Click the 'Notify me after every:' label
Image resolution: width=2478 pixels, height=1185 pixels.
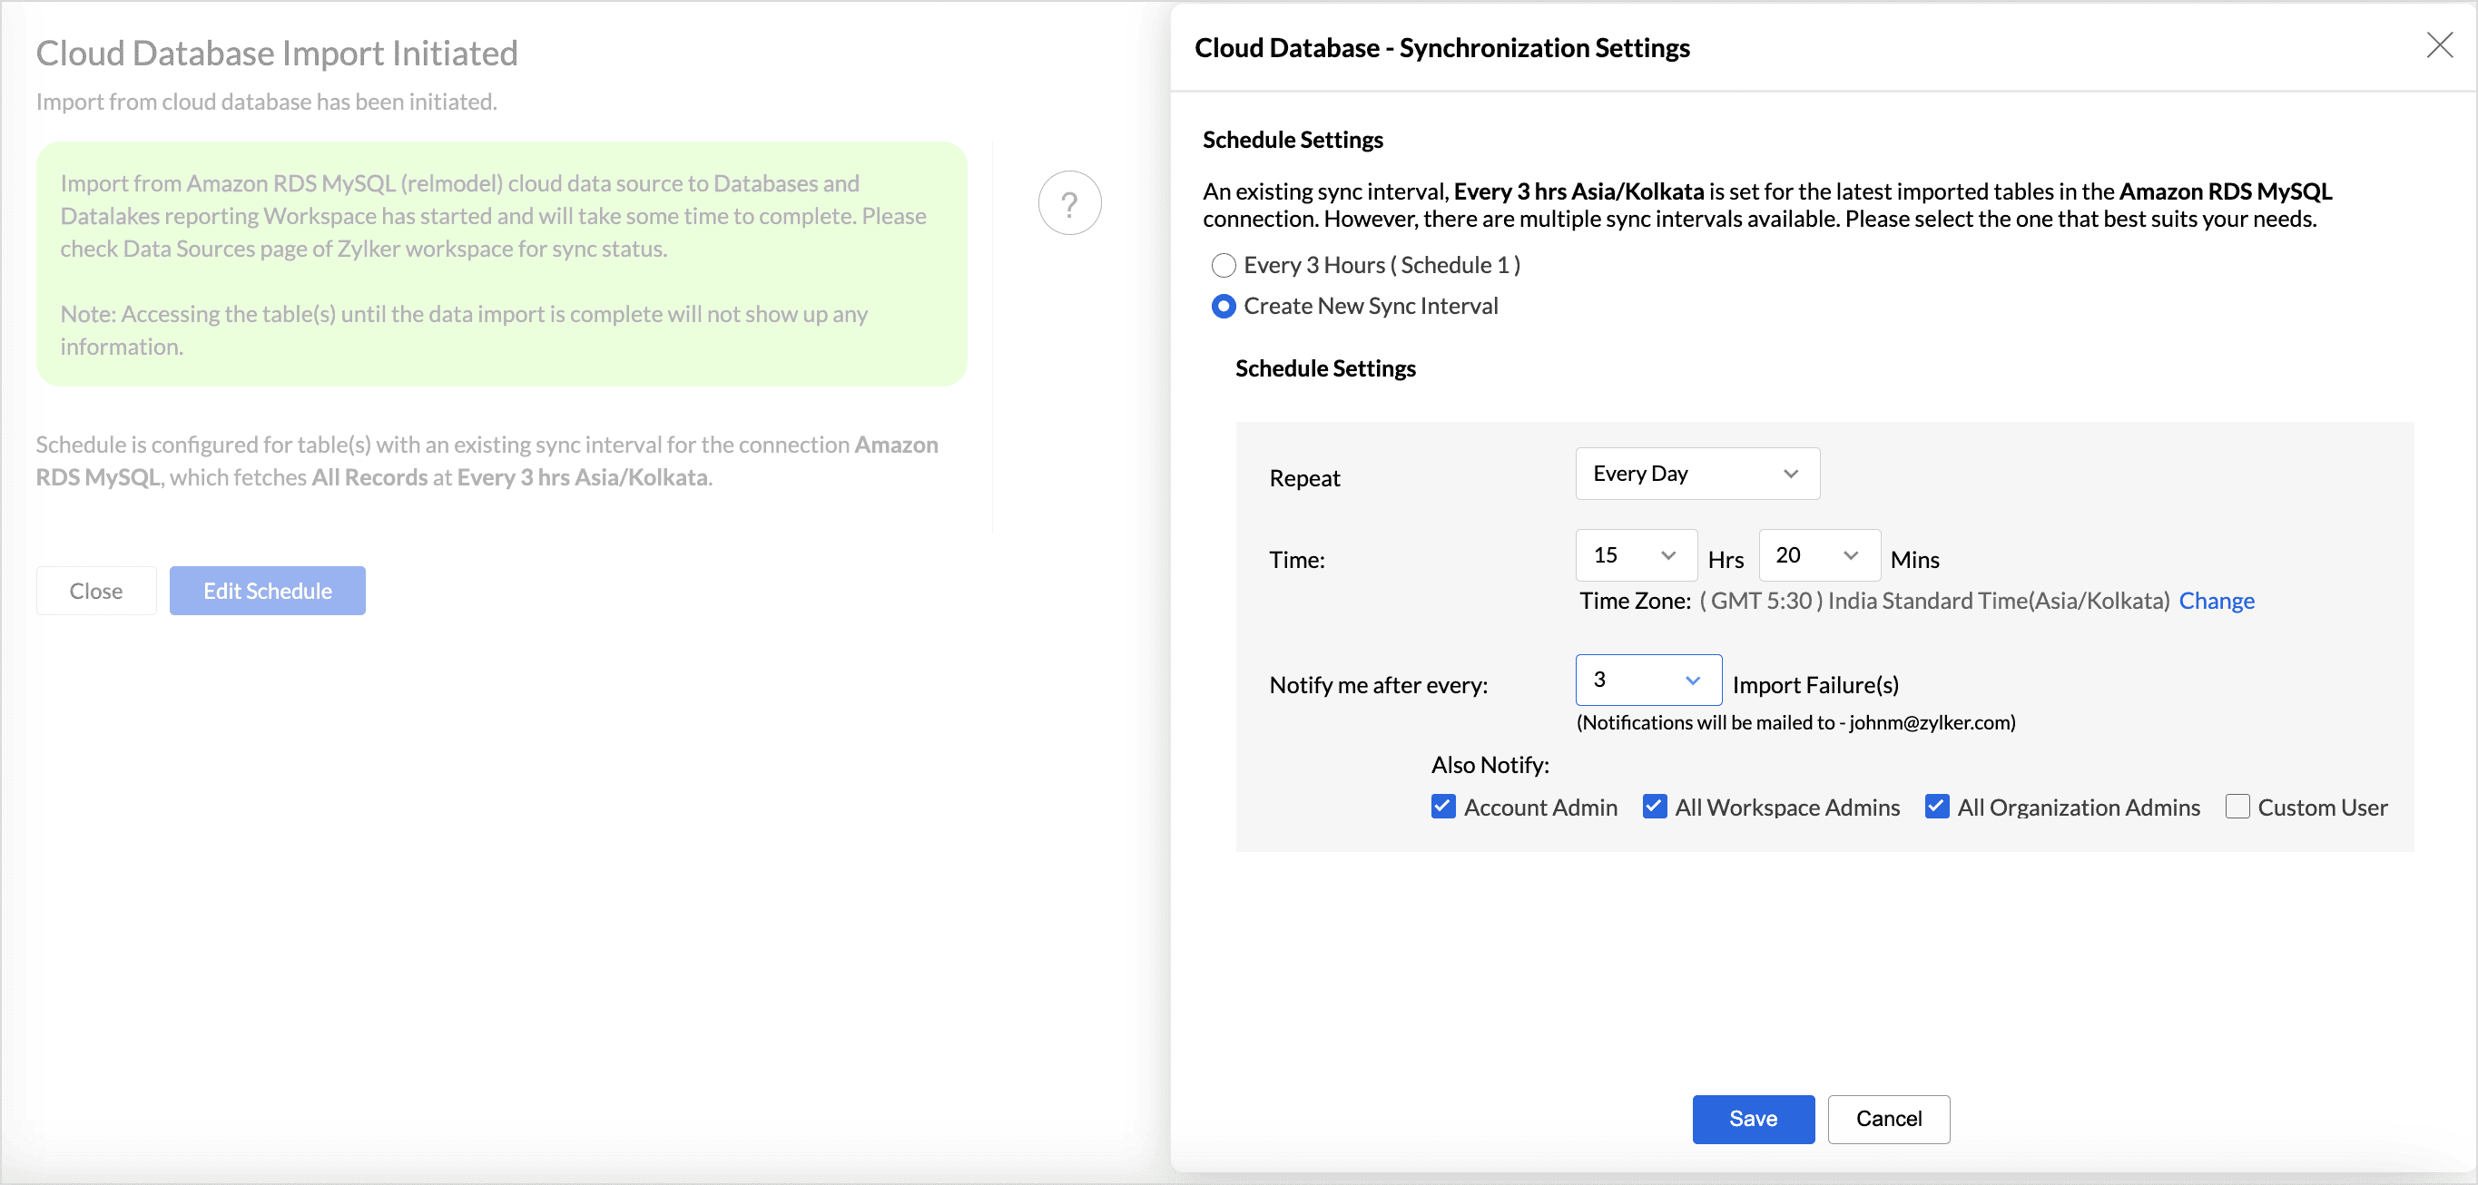tap(1379, 685)
